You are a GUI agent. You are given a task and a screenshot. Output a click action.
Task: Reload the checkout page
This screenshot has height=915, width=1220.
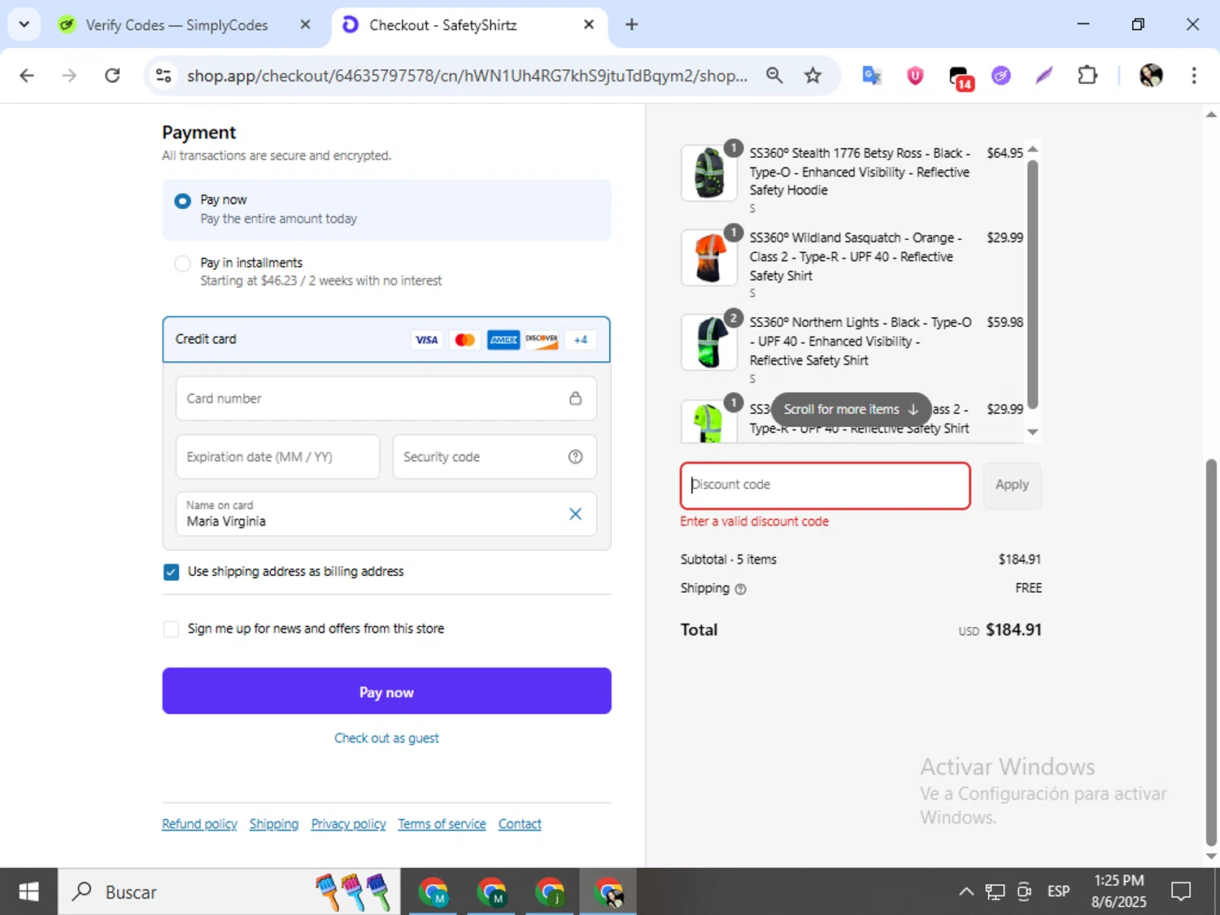112,76
